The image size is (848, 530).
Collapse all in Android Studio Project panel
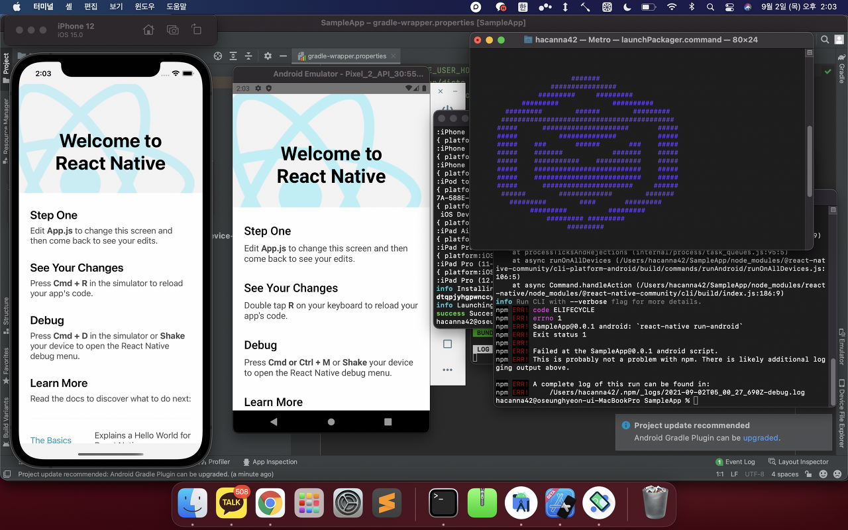point(248,56)
